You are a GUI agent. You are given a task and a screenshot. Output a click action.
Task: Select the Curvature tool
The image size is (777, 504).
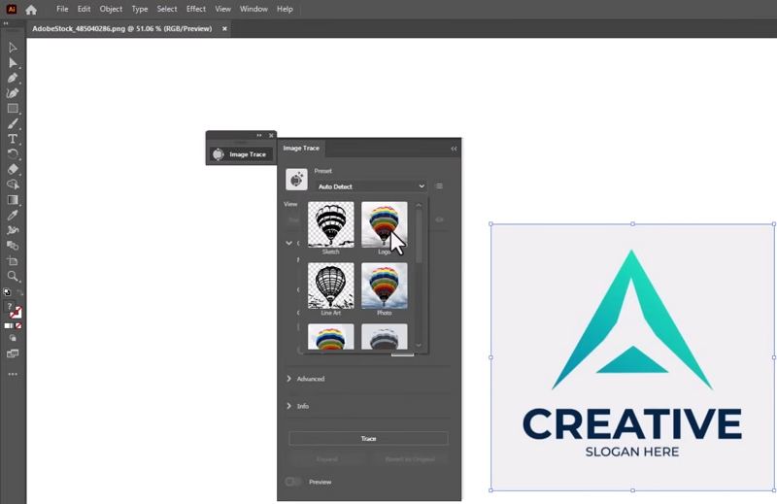pyautogui.click(x=13, y=93)
